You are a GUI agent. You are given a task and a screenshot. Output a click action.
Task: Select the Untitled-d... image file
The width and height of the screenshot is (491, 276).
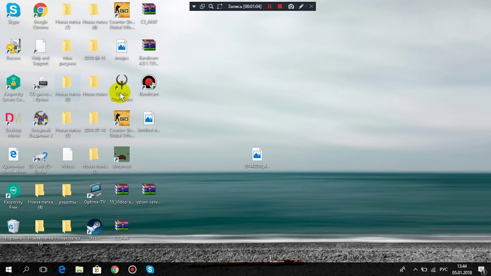(149, 122)
